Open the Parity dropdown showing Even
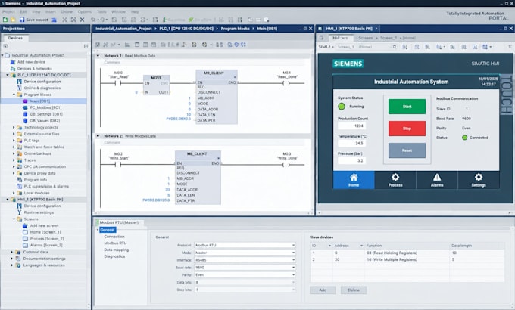The height and width of the screenshot is (310, 515). click(x=245, y=274)
